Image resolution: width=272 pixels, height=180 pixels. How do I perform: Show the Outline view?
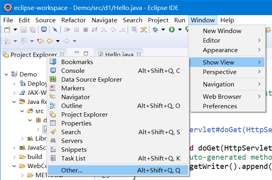(118, 106)
